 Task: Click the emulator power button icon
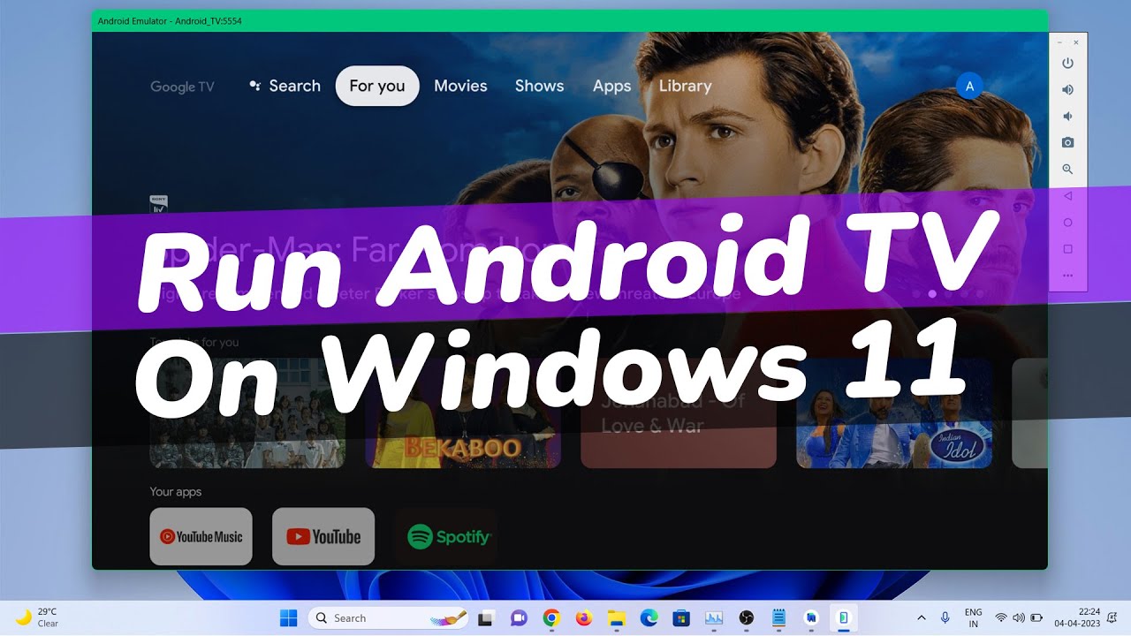1067,63
